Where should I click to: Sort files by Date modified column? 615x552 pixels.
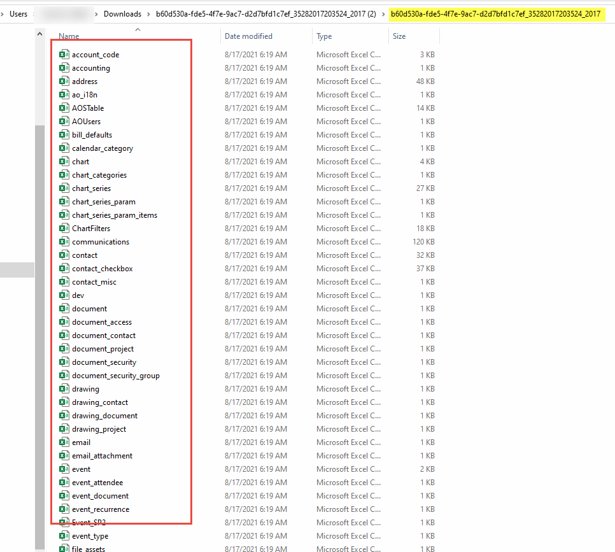(248, 36)
